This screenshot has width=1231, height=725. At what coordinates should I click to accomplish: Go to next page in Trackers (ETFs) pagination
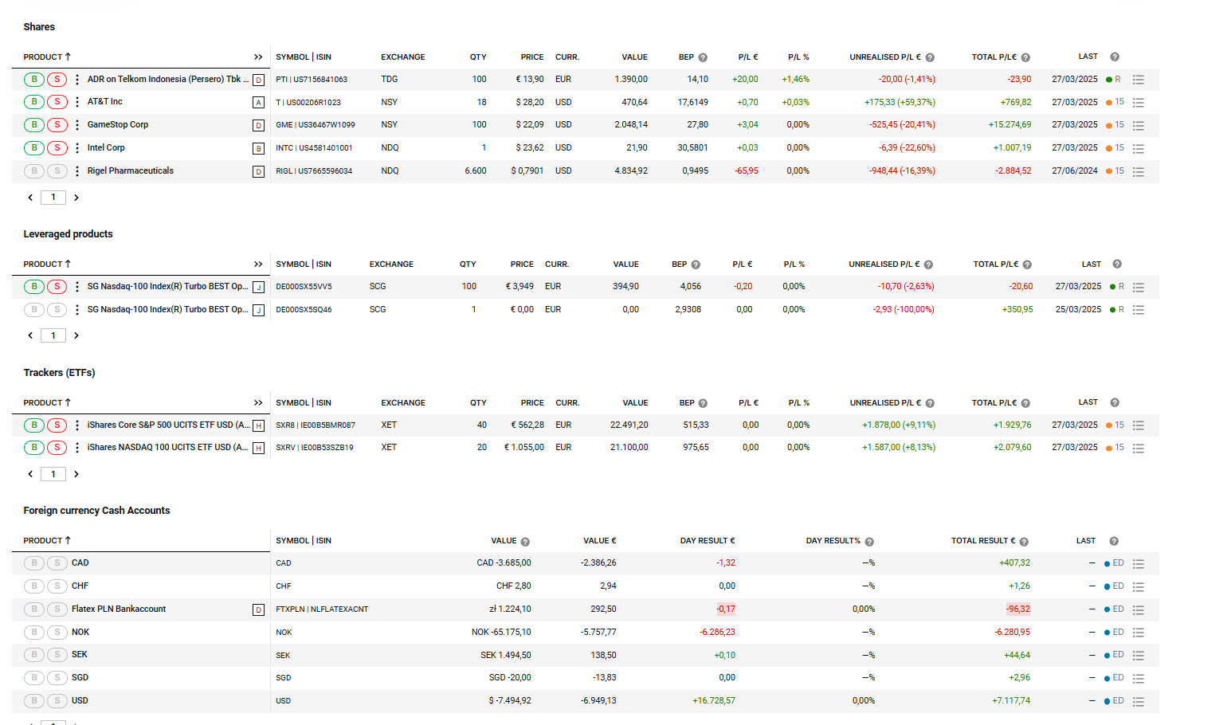[x=76, y=475]
